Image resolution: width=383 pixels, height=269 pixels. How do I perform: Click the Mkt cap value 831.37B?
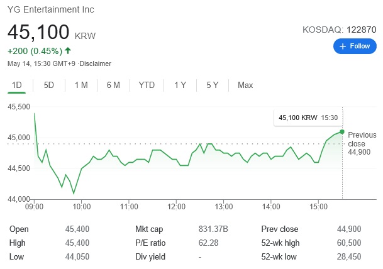pos(213,229)
